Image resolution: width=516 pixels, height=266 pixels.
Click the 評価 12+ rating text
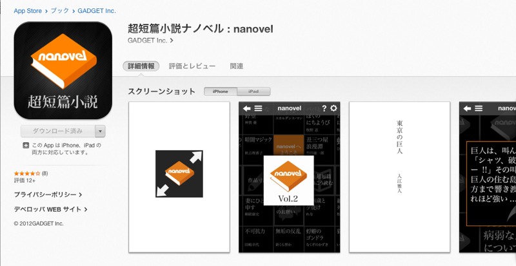(x=25, y=180)
